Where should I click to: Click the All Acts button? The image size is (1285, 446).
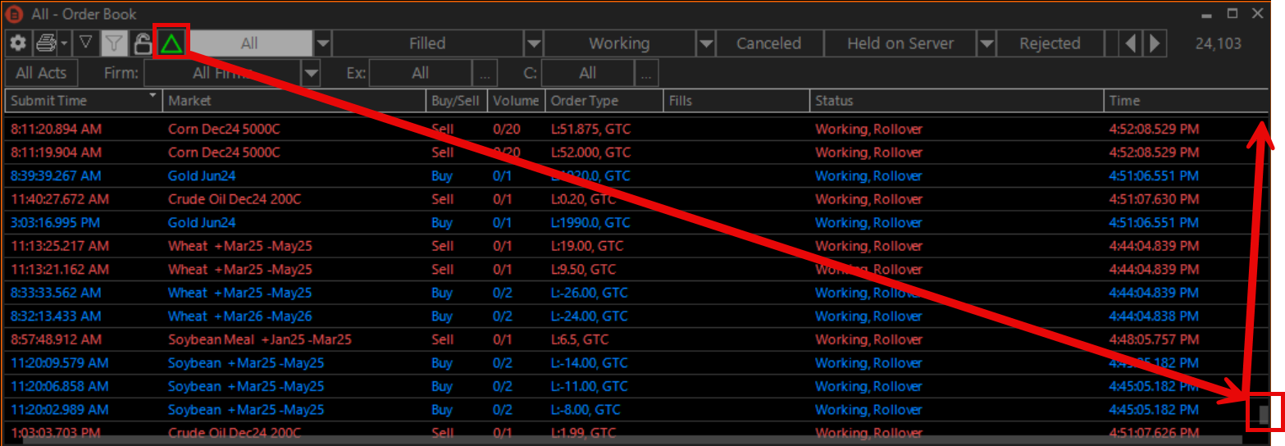pos(41,73)
